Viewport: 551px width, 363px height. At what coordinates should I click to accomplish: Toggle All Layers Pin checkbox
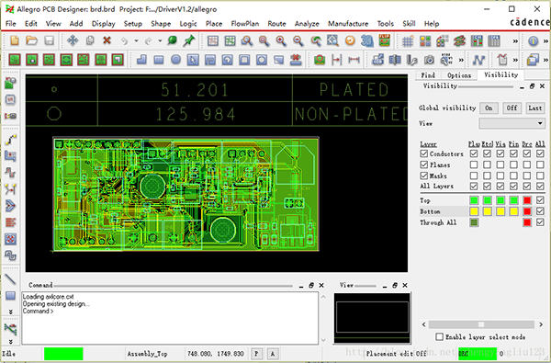point(513,186)
